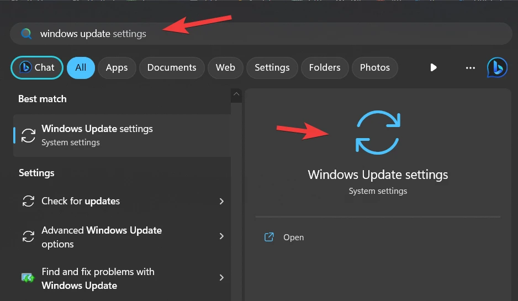Click the Best match heading

point(43,99)
